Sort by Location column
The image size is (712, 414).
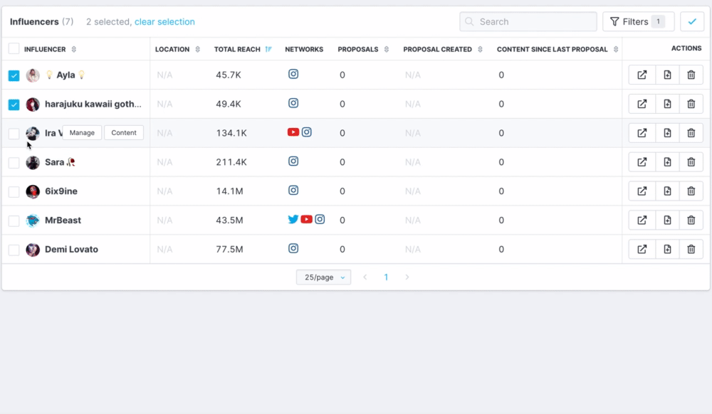pyautogui.click(x=197, y=49)
